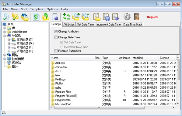Expand the Administrator tree node
This screenshot has height=116, width=182.
click(5, 32)
